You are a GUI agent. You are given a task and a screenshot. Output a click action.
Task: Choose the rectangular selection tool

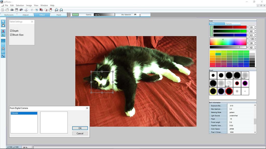[x=3, y=41]
